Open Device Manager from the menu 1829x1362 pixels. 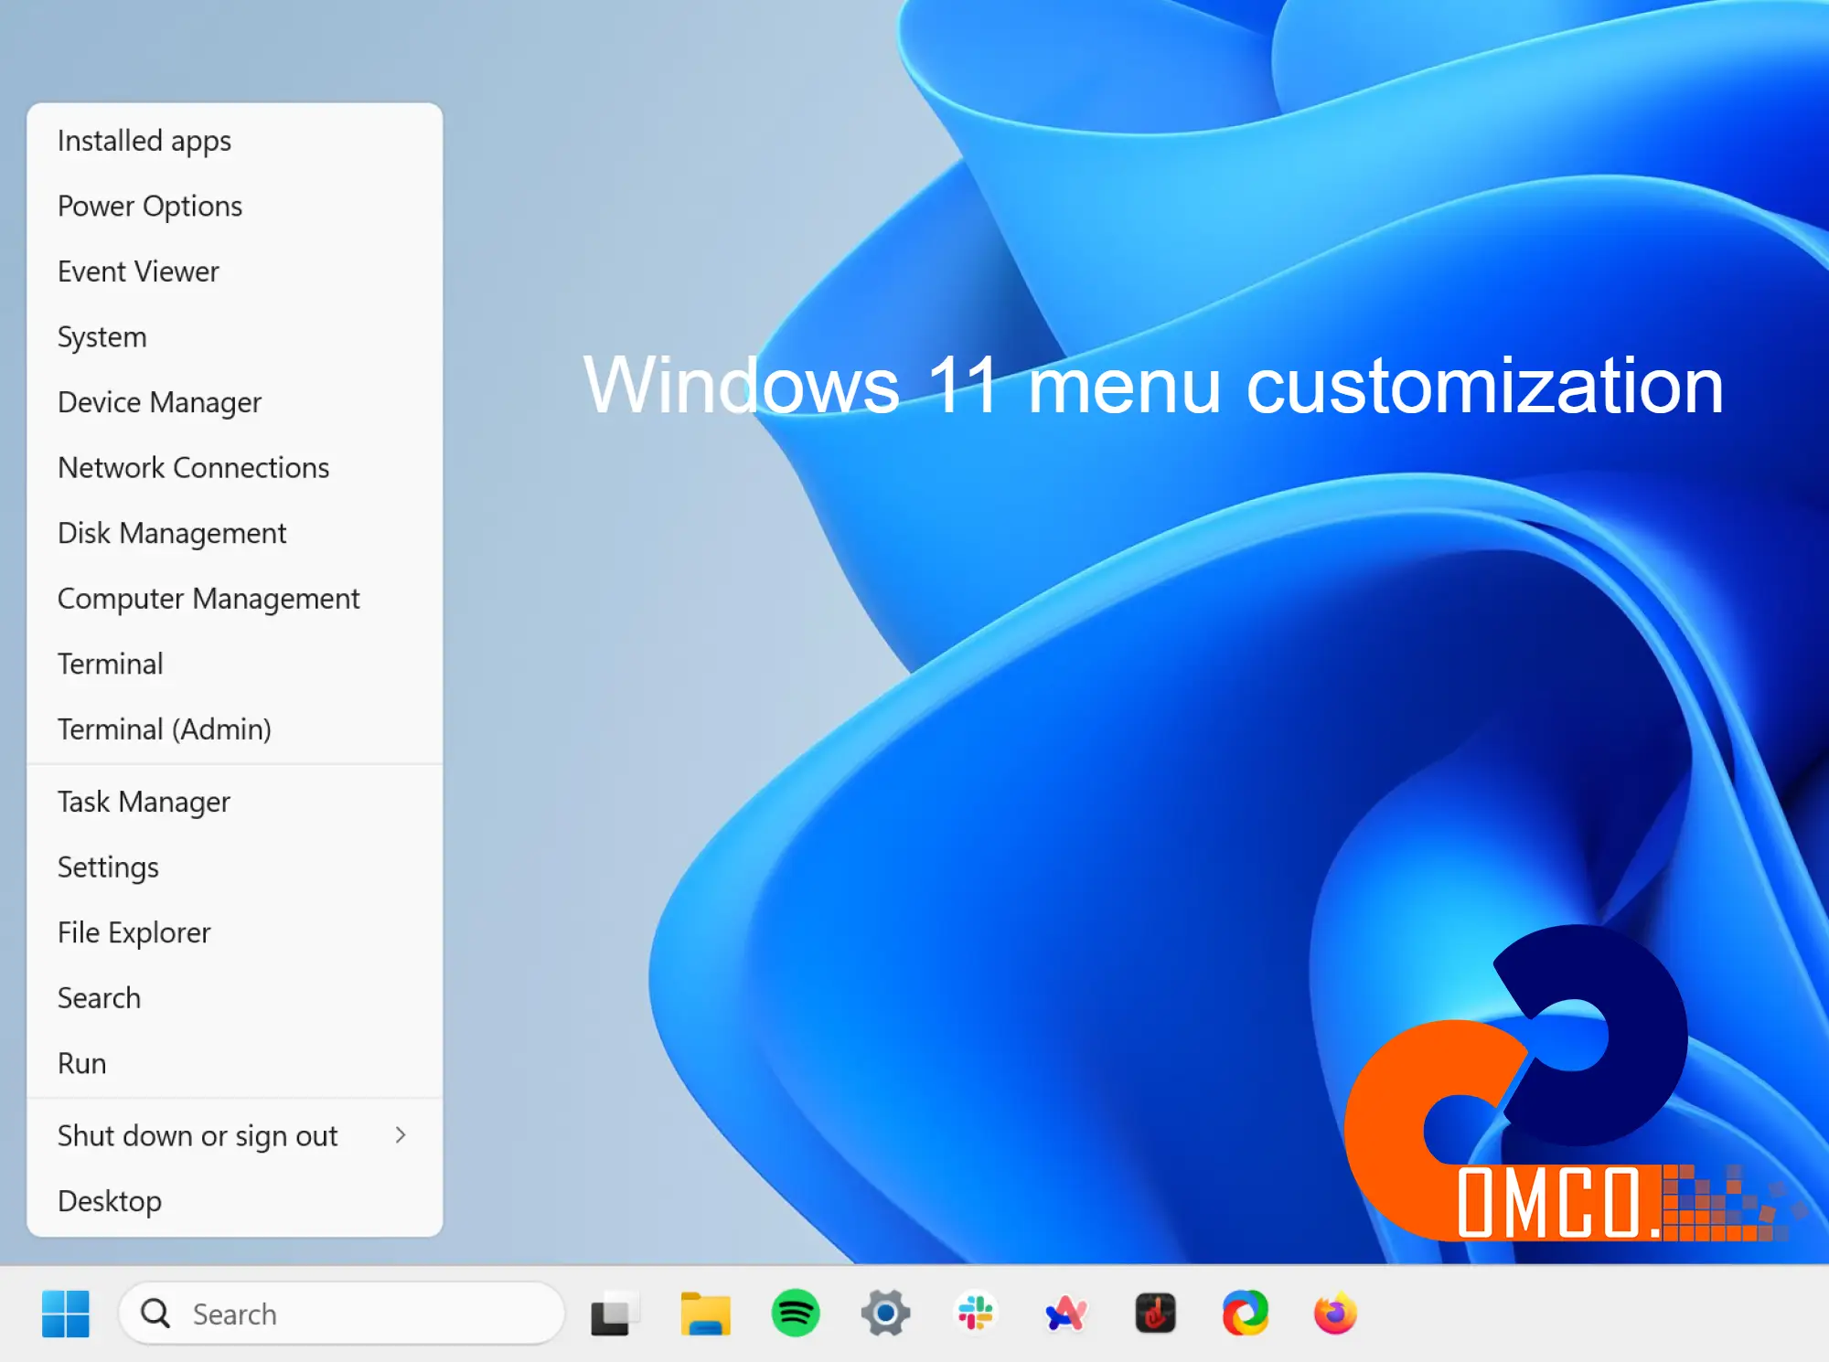[235, 402]
